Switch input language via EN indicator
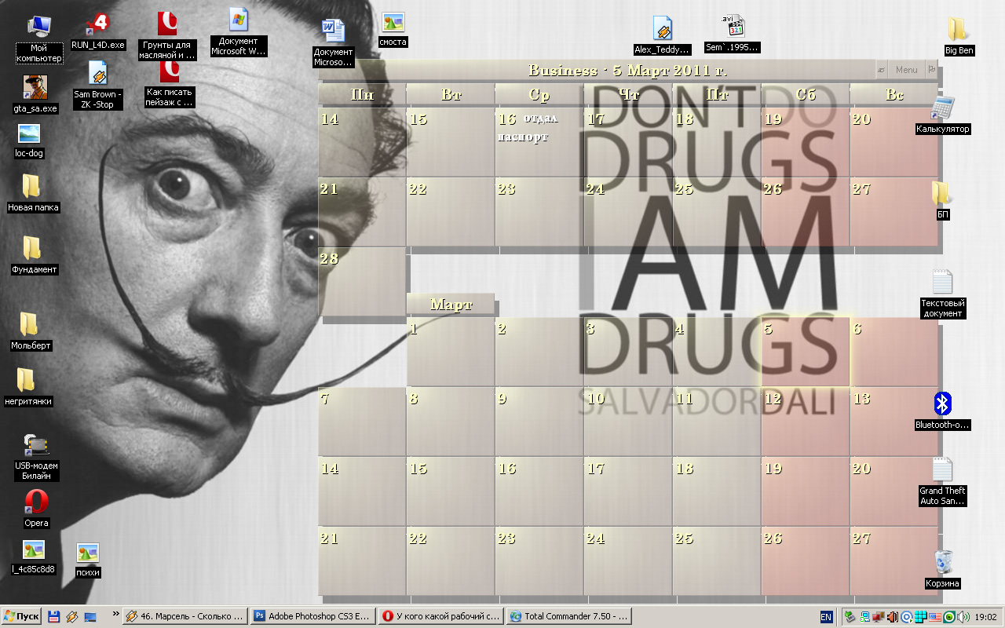Screen dimensions: 1005x628 click(x=826, y=617)
